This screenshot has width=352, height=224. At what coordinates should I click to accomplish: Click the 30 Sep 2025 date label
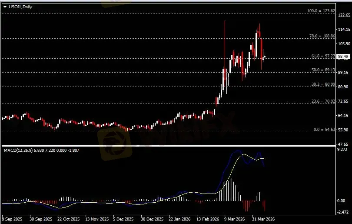[41, 219]
